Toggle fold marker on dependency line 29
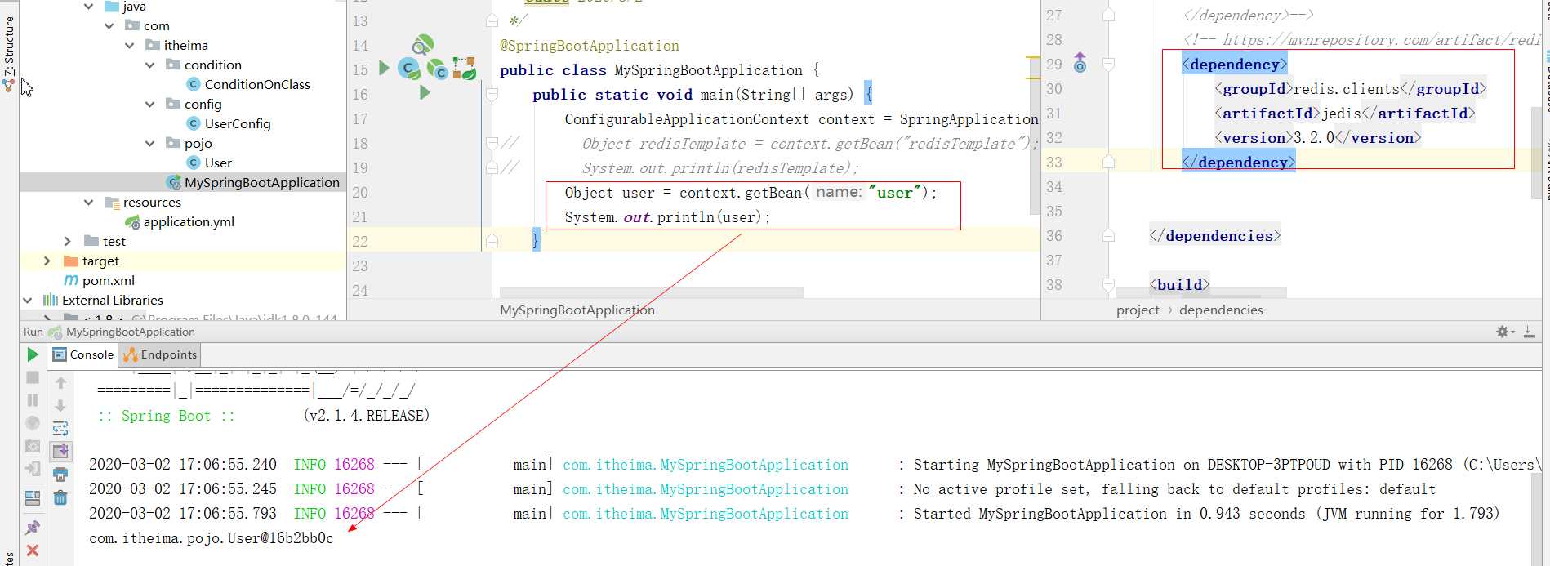Image resolution: width=1550 pixels, height=566 pixels. click(x=1108, y=64)
